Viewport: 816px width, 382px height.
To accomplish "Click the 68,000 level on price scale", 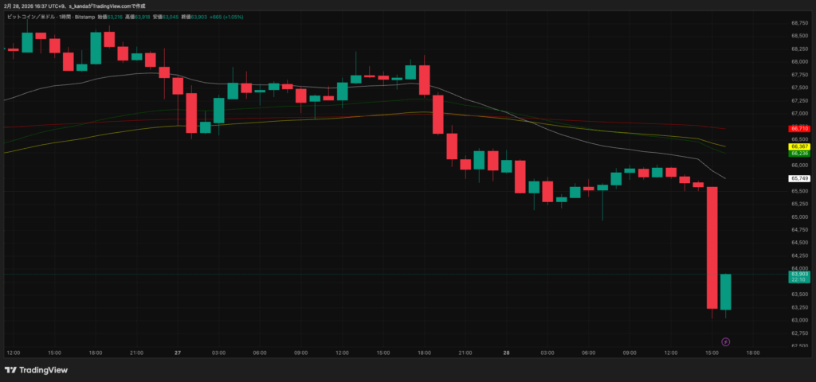I will [799, 61].
